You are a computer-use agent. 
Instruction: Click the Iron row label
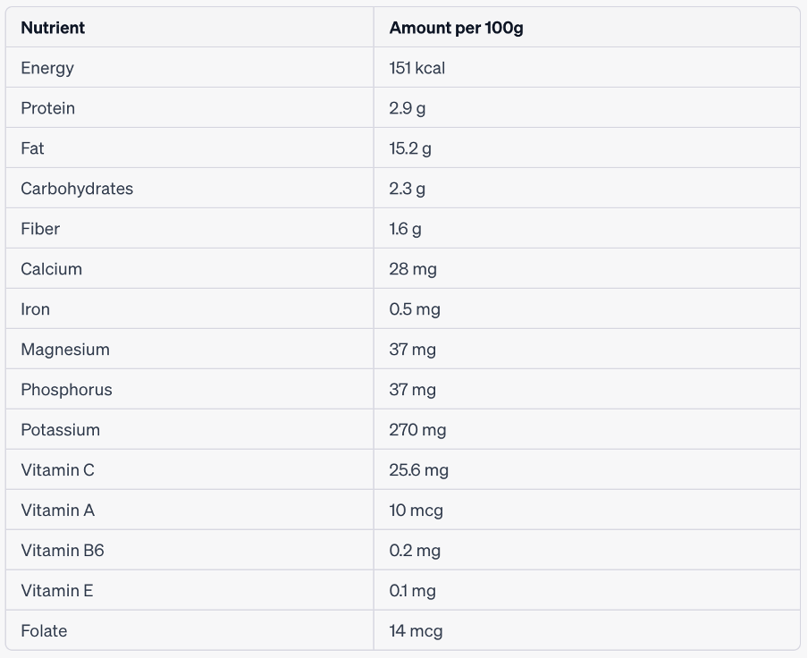(x=36, y=309)
